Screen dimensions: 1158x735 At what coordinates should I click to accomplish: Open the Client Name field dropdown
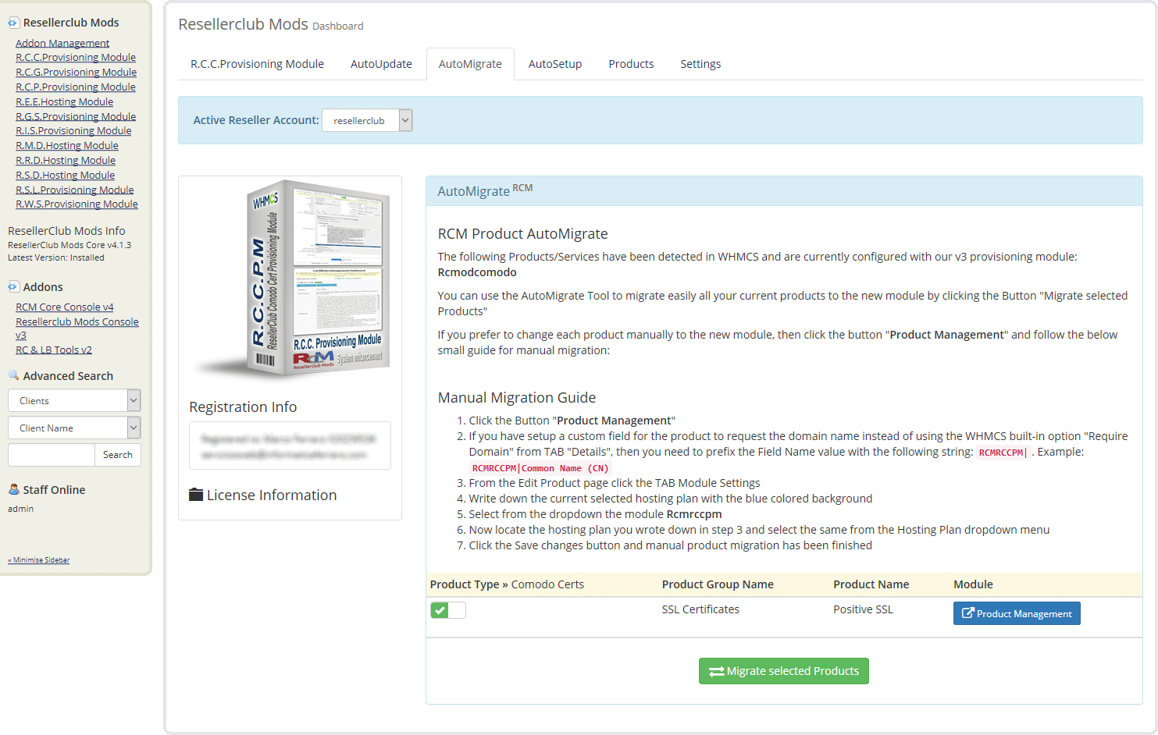(x=74, y=428)
